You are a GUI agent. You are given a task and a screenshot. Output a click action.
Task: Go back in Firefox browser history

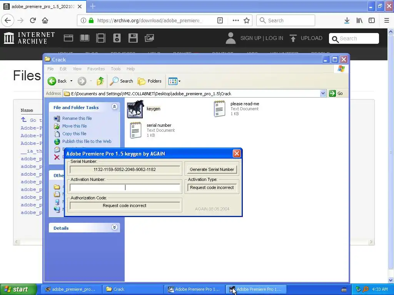coord(8,20)
